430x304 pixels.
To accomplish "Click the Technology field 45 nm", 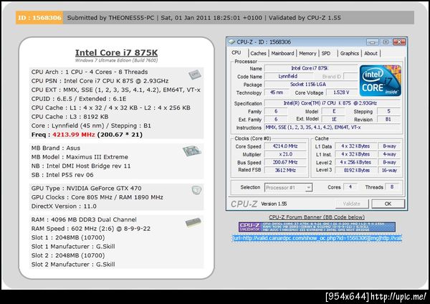I will 277,92.
